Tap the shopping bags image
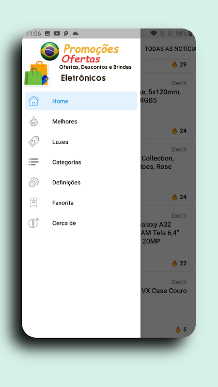 37,74
